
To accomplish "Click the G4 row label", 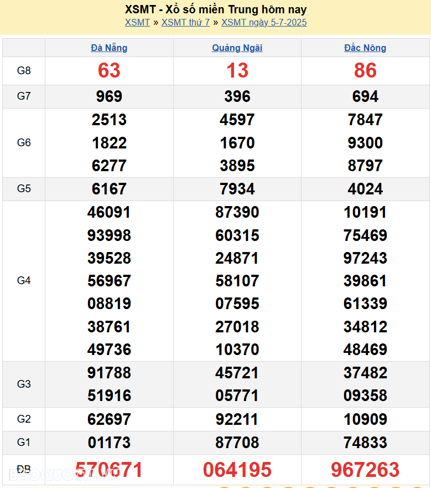I will 24,281.
